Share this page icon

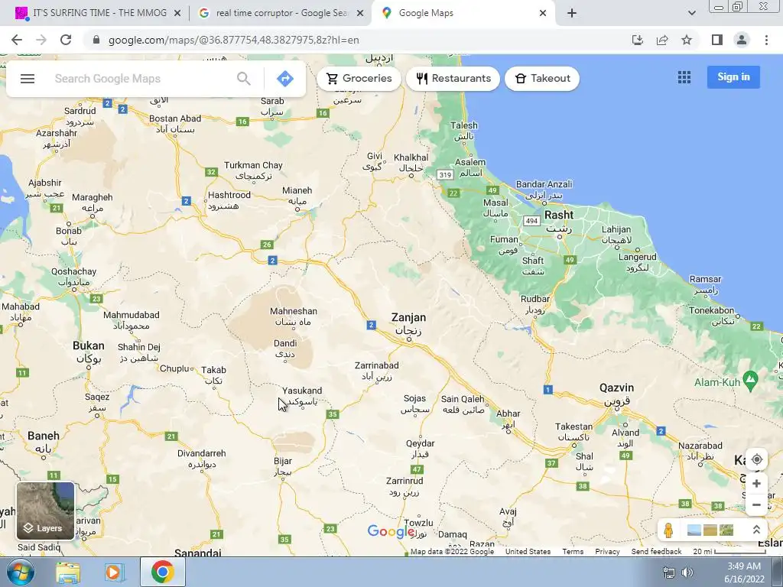tap(662, 40)
